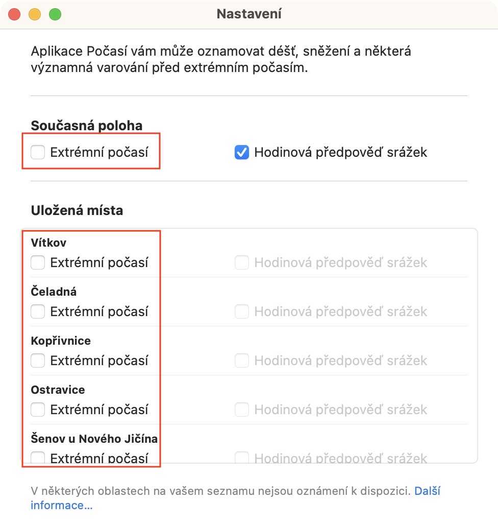Select the Vítkov location name
This screenshot has width=498, height=526.
(x=48, y=243)
